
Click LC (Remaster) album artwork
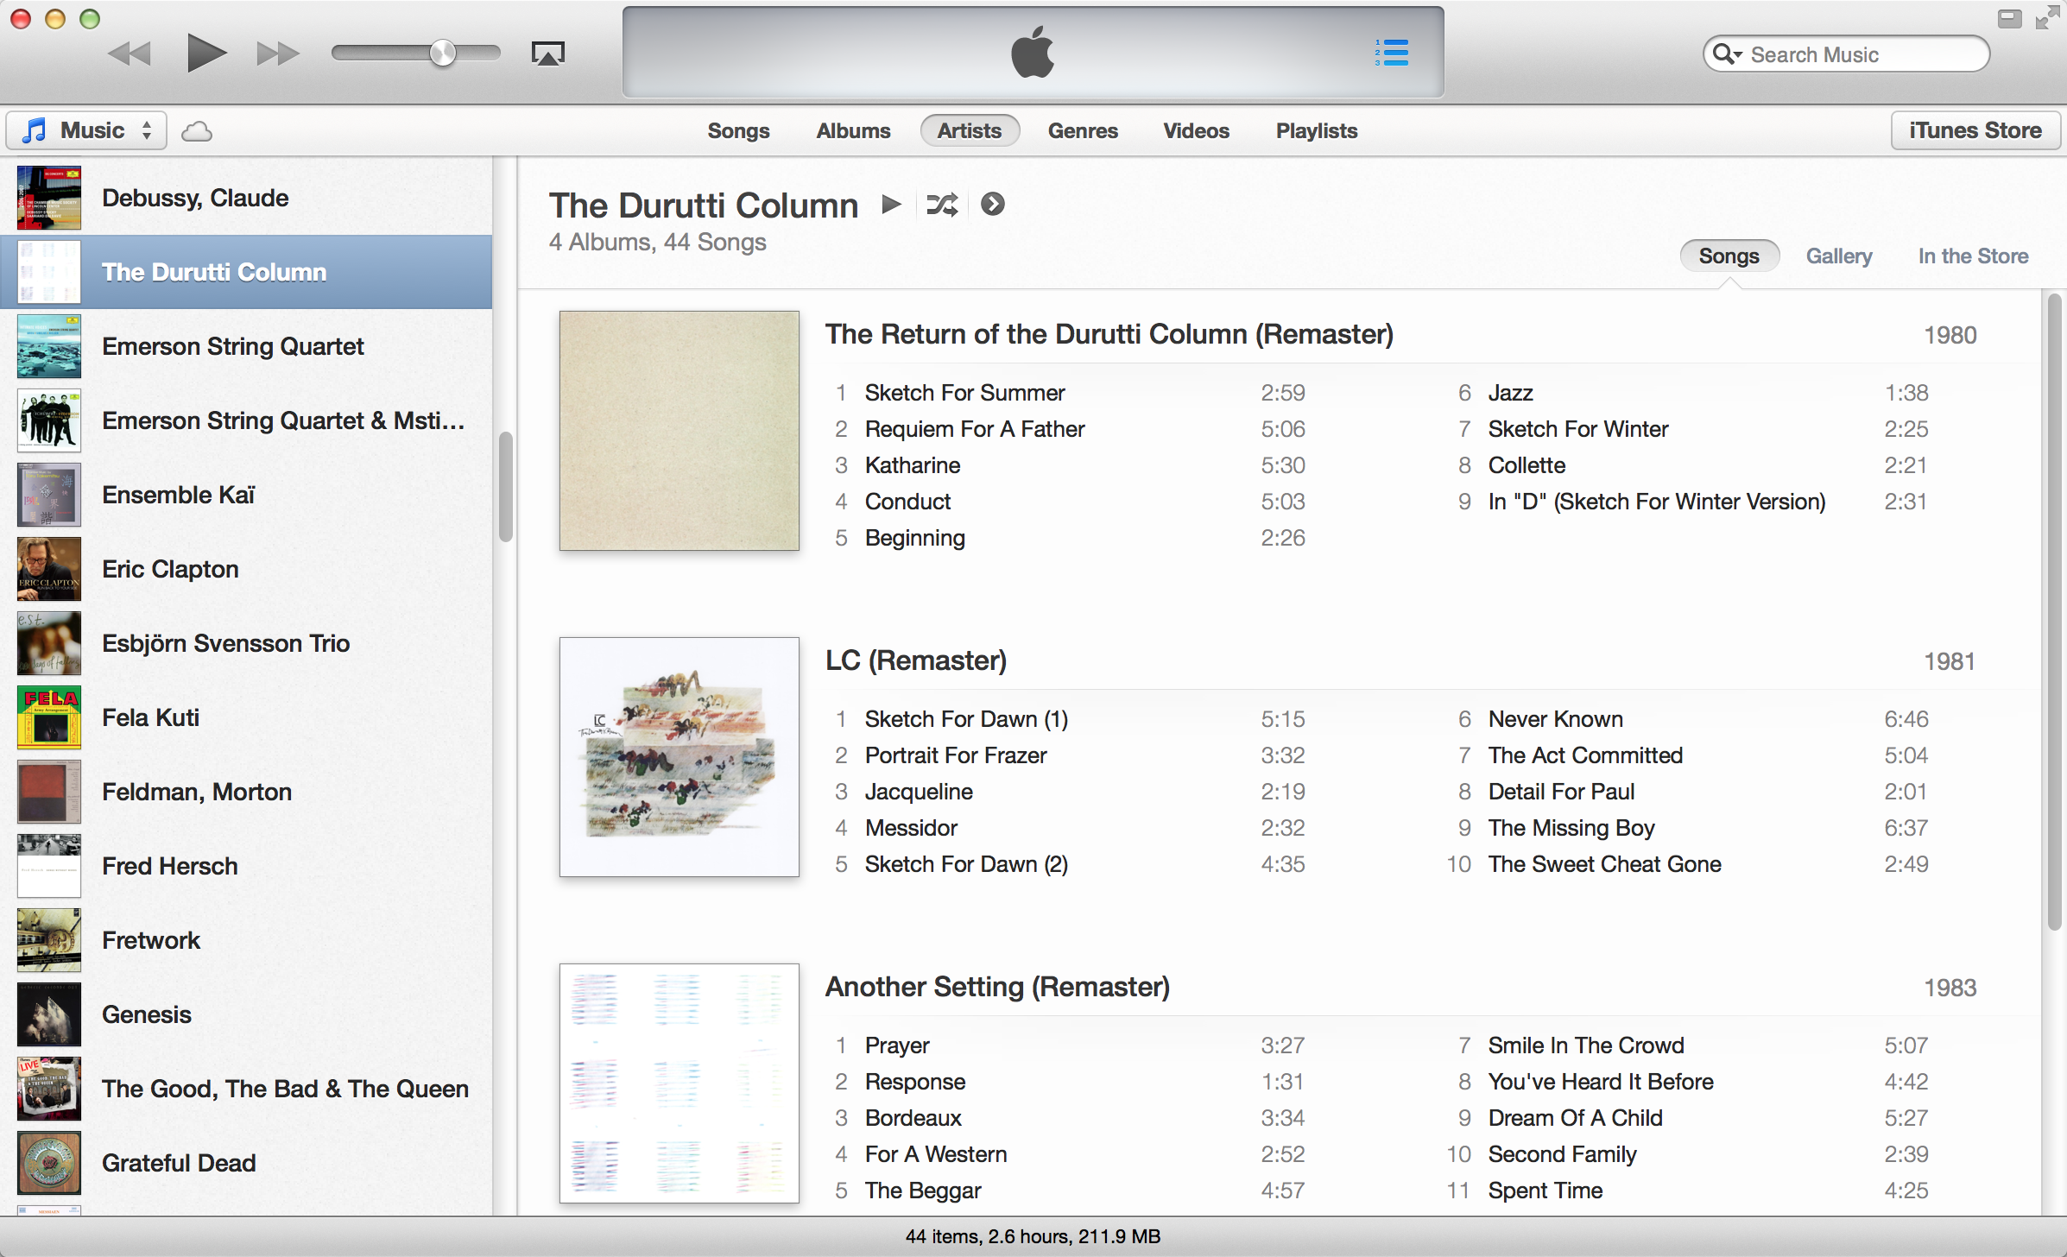coord(680,757)
